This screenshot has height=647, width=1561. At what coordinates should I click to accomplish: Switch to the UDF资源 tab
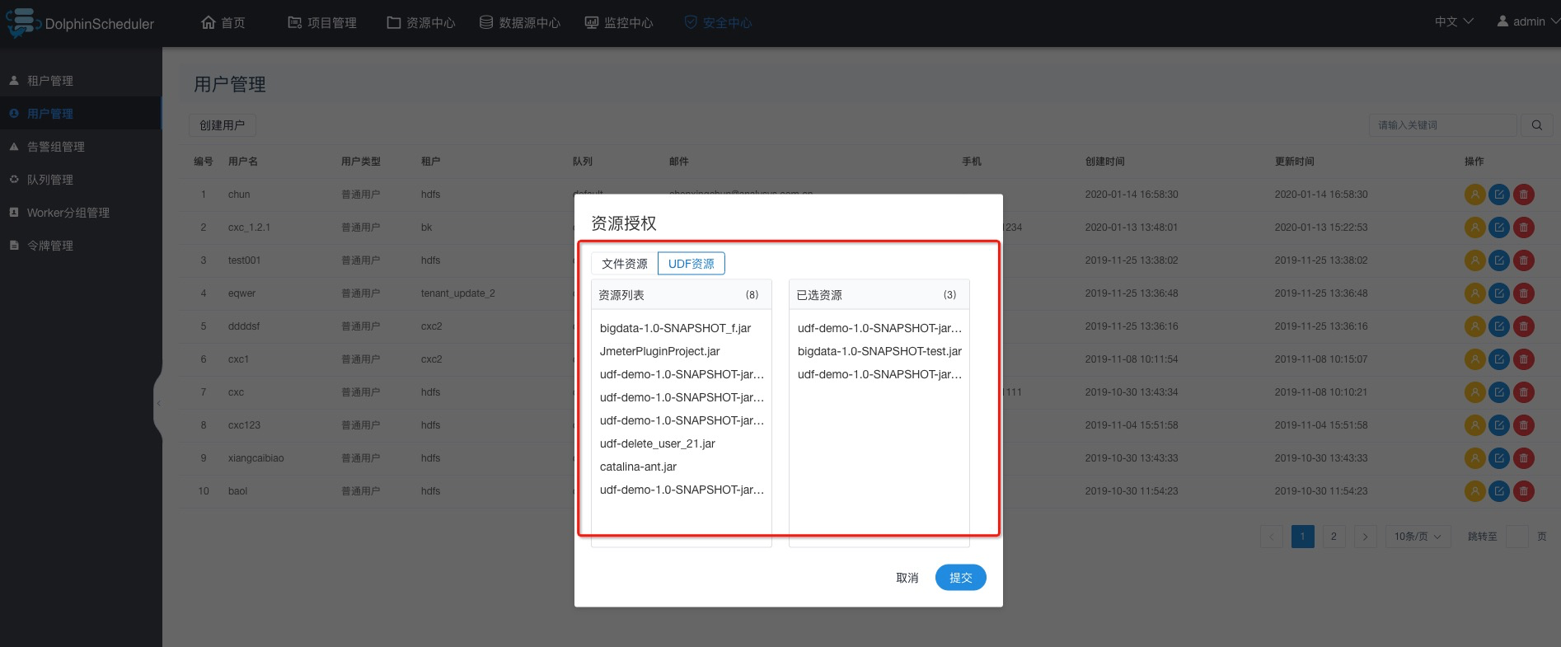pos(691,264)
